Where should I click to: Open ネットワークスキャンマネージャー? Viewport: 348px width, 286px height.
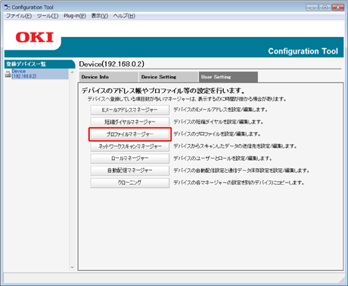click(x=129, y=146)
